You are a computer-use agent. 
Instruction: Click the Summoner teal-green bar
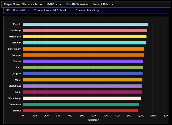(81, 104)
